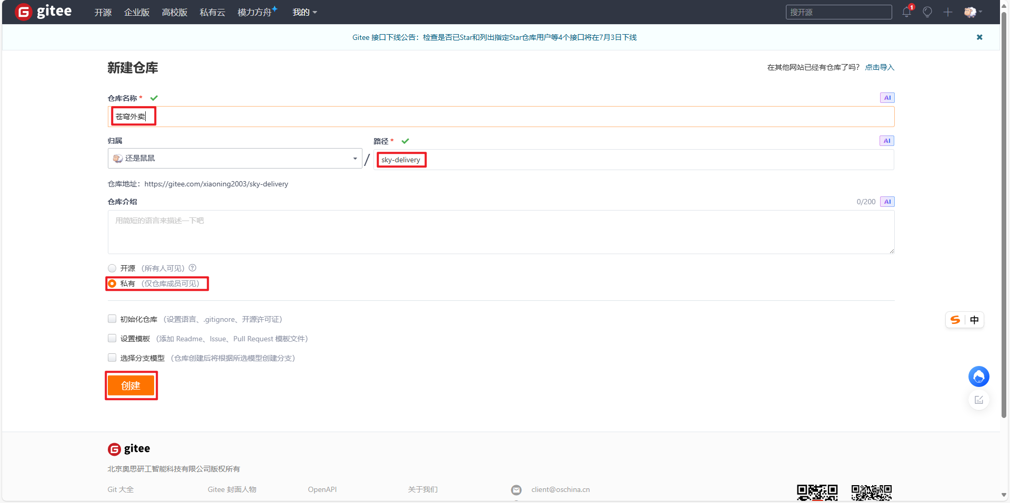Open 模力方舟 nav item

(x=257, y=12)
